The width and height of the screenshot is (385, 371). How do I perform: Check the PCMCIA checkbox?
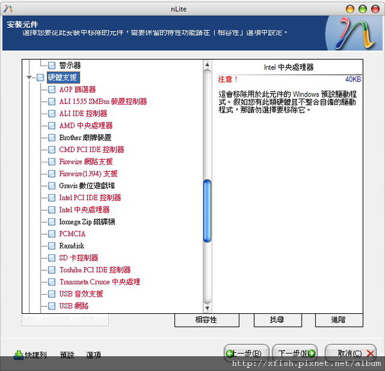51,234
